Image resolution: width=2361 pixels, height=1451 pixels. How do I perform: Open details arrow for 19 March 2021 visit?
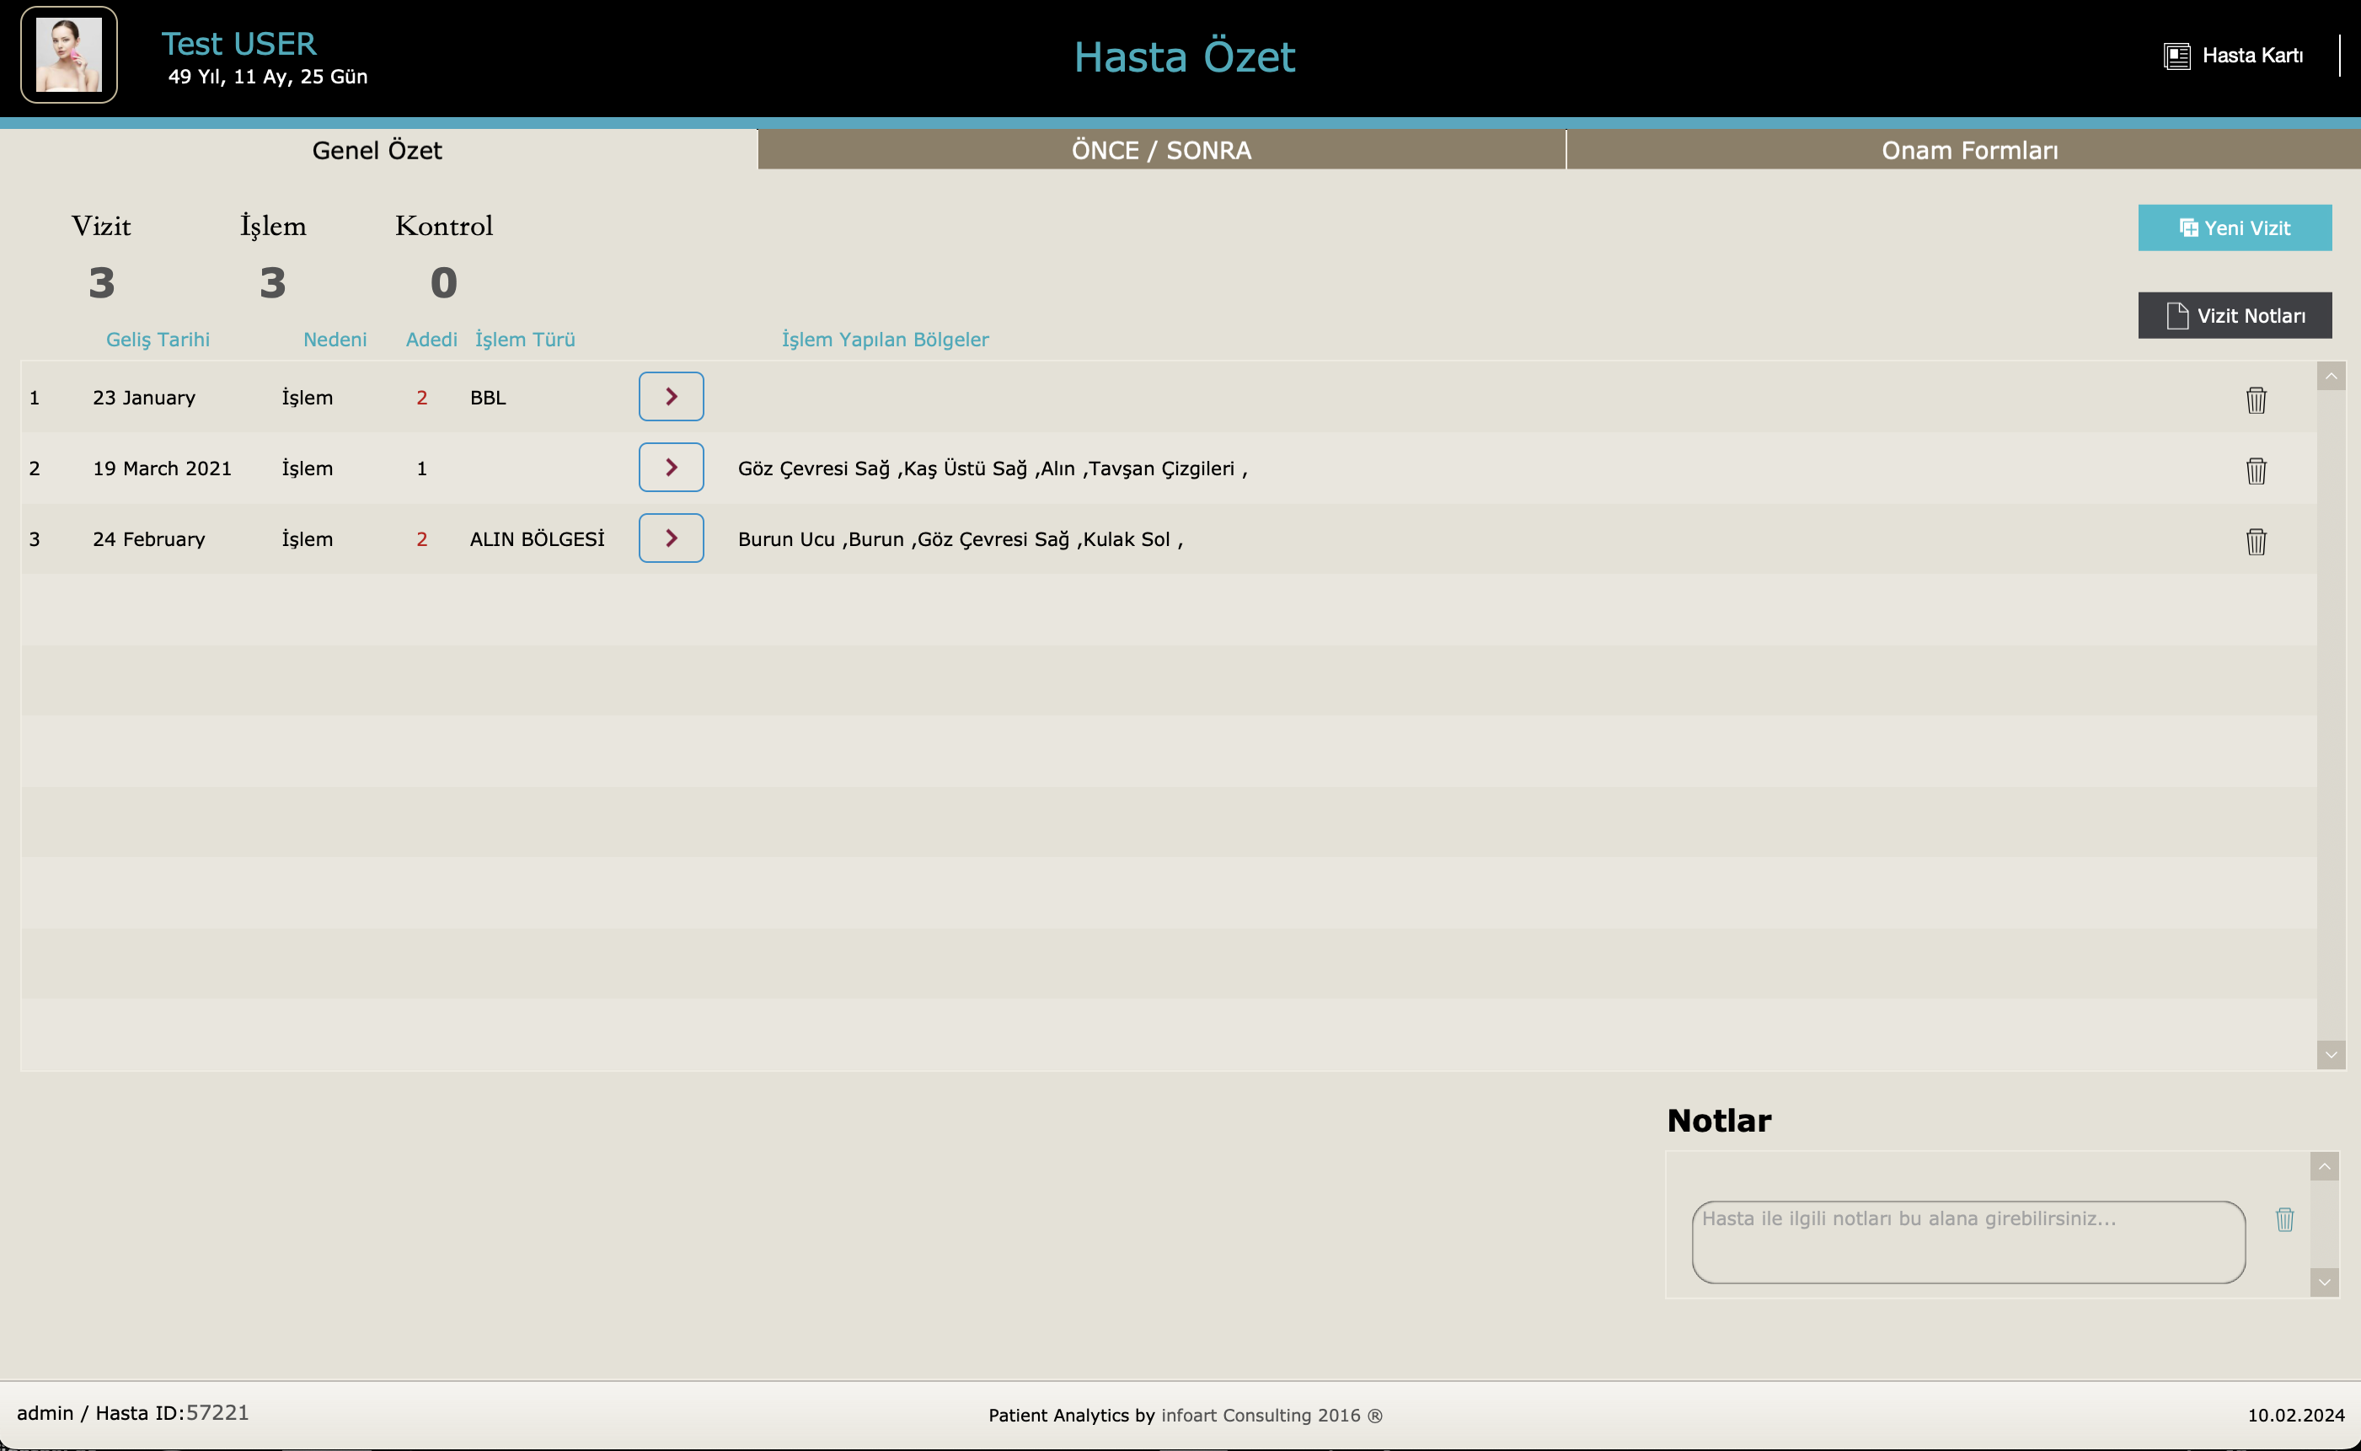[672, 468]
